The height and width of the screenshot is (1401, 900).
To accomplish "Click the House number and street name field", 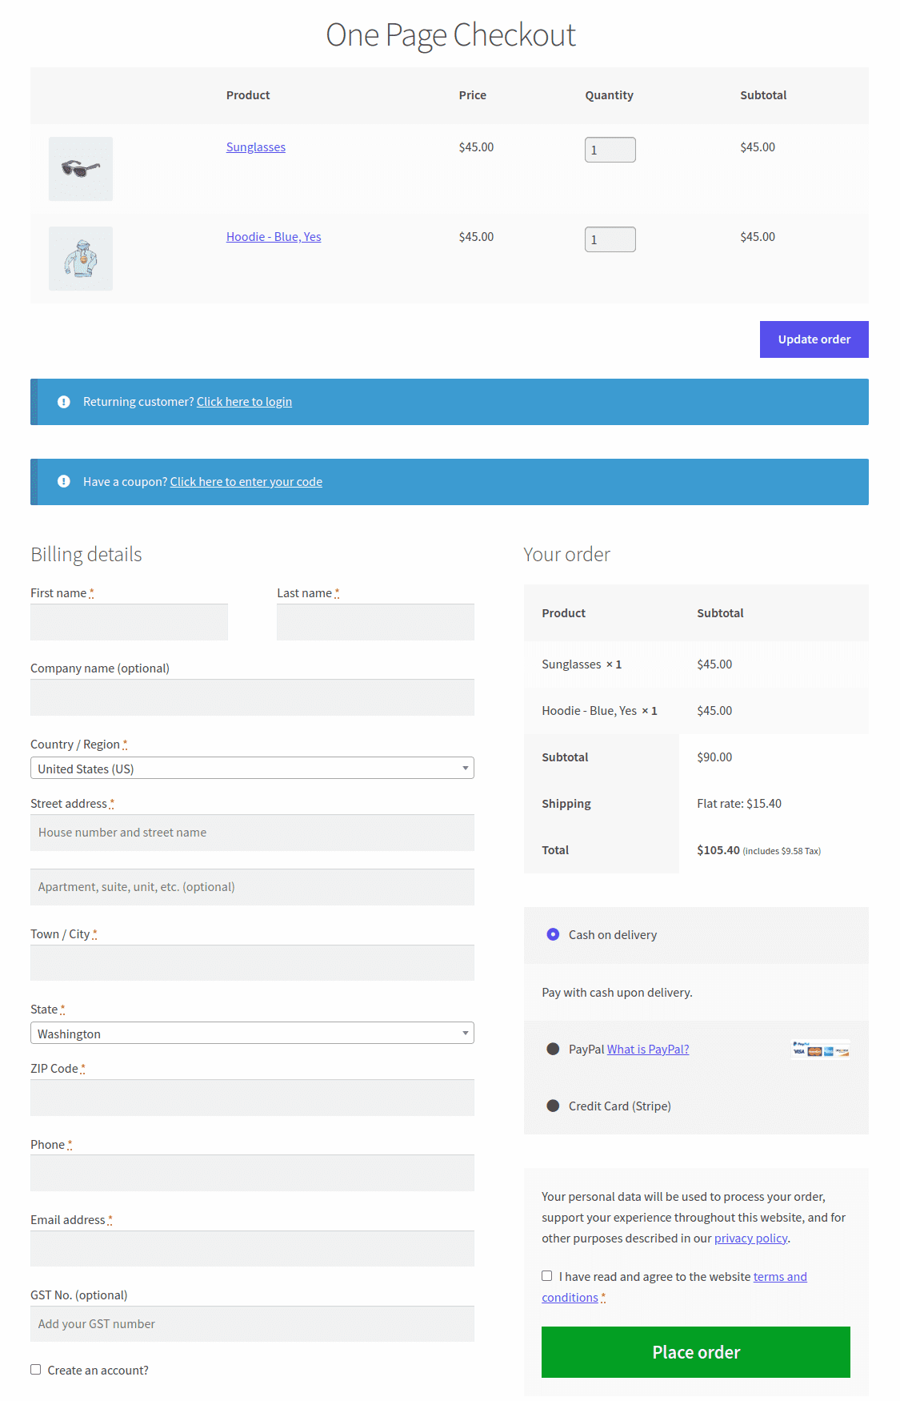I will [x=252, y=833].
